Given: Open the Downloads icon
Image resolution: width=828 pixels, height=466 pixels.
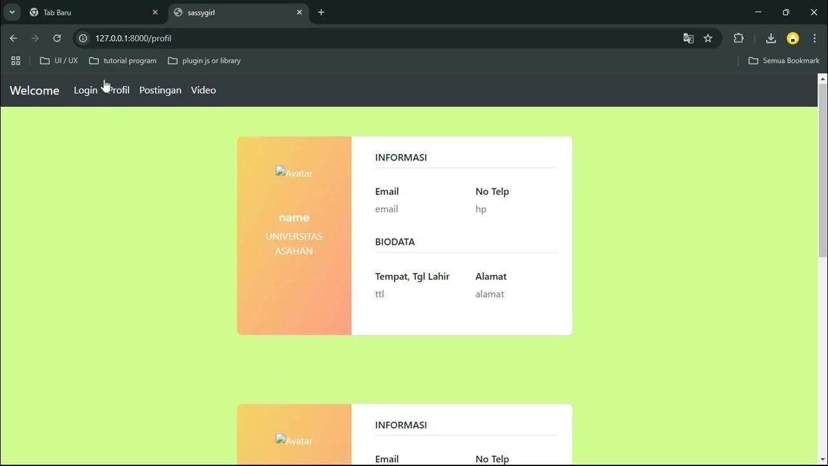Looking at the screenshot, I should [x=770, y=38].
